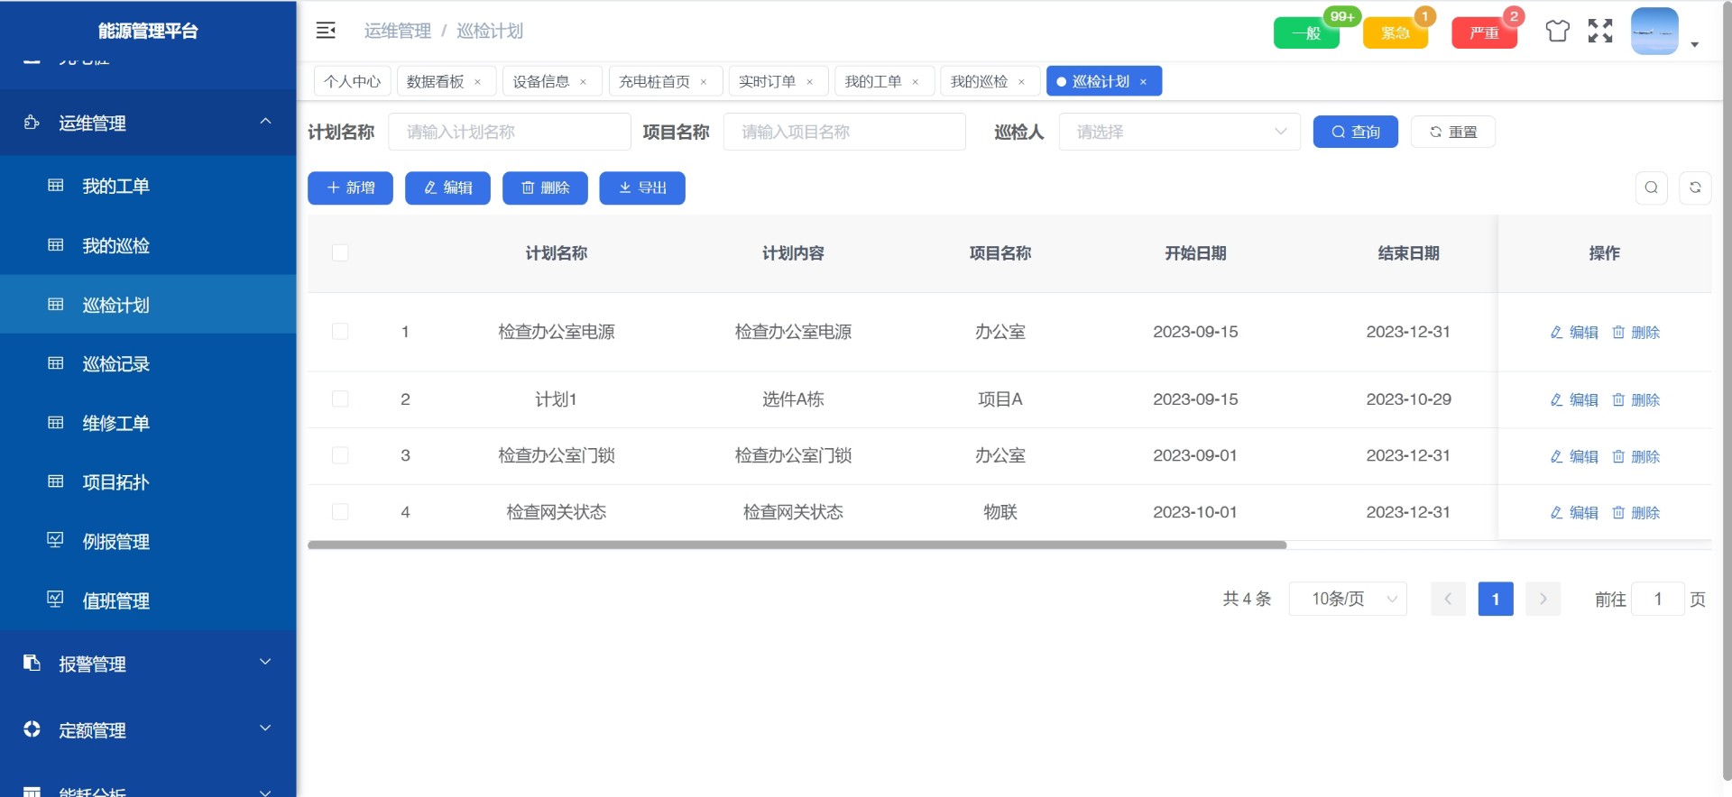Collapse sidebar with the hamburger menu icon

(326, 31)
